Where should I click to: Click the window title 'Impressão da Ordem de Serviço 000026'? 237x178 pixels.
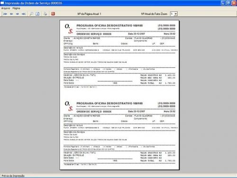point(33,3)
